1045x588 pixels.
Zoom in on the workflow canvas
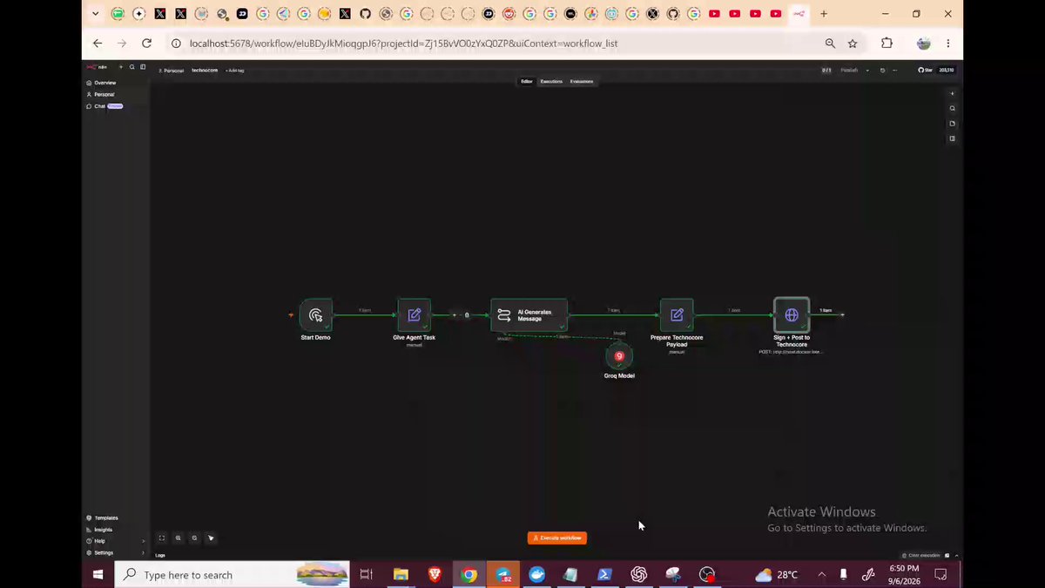(178, 538)
